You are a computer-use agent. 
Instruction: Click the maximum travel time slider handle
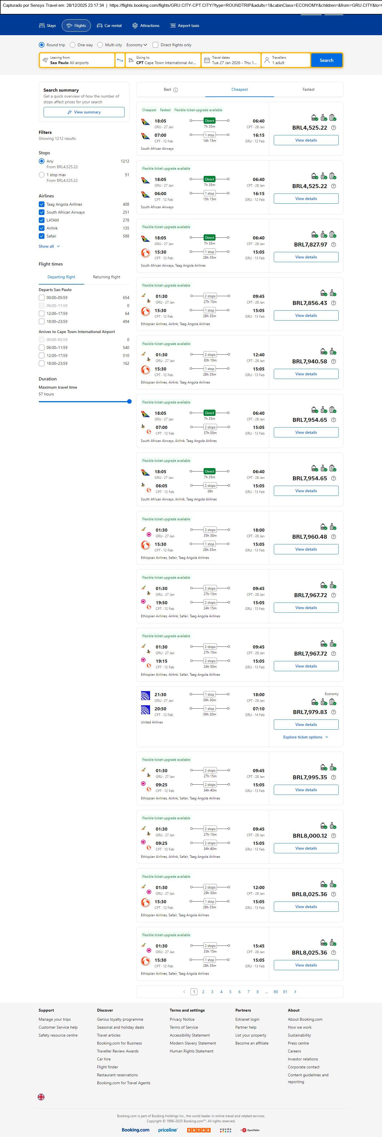pyautogui.click(x=129, y=401)
